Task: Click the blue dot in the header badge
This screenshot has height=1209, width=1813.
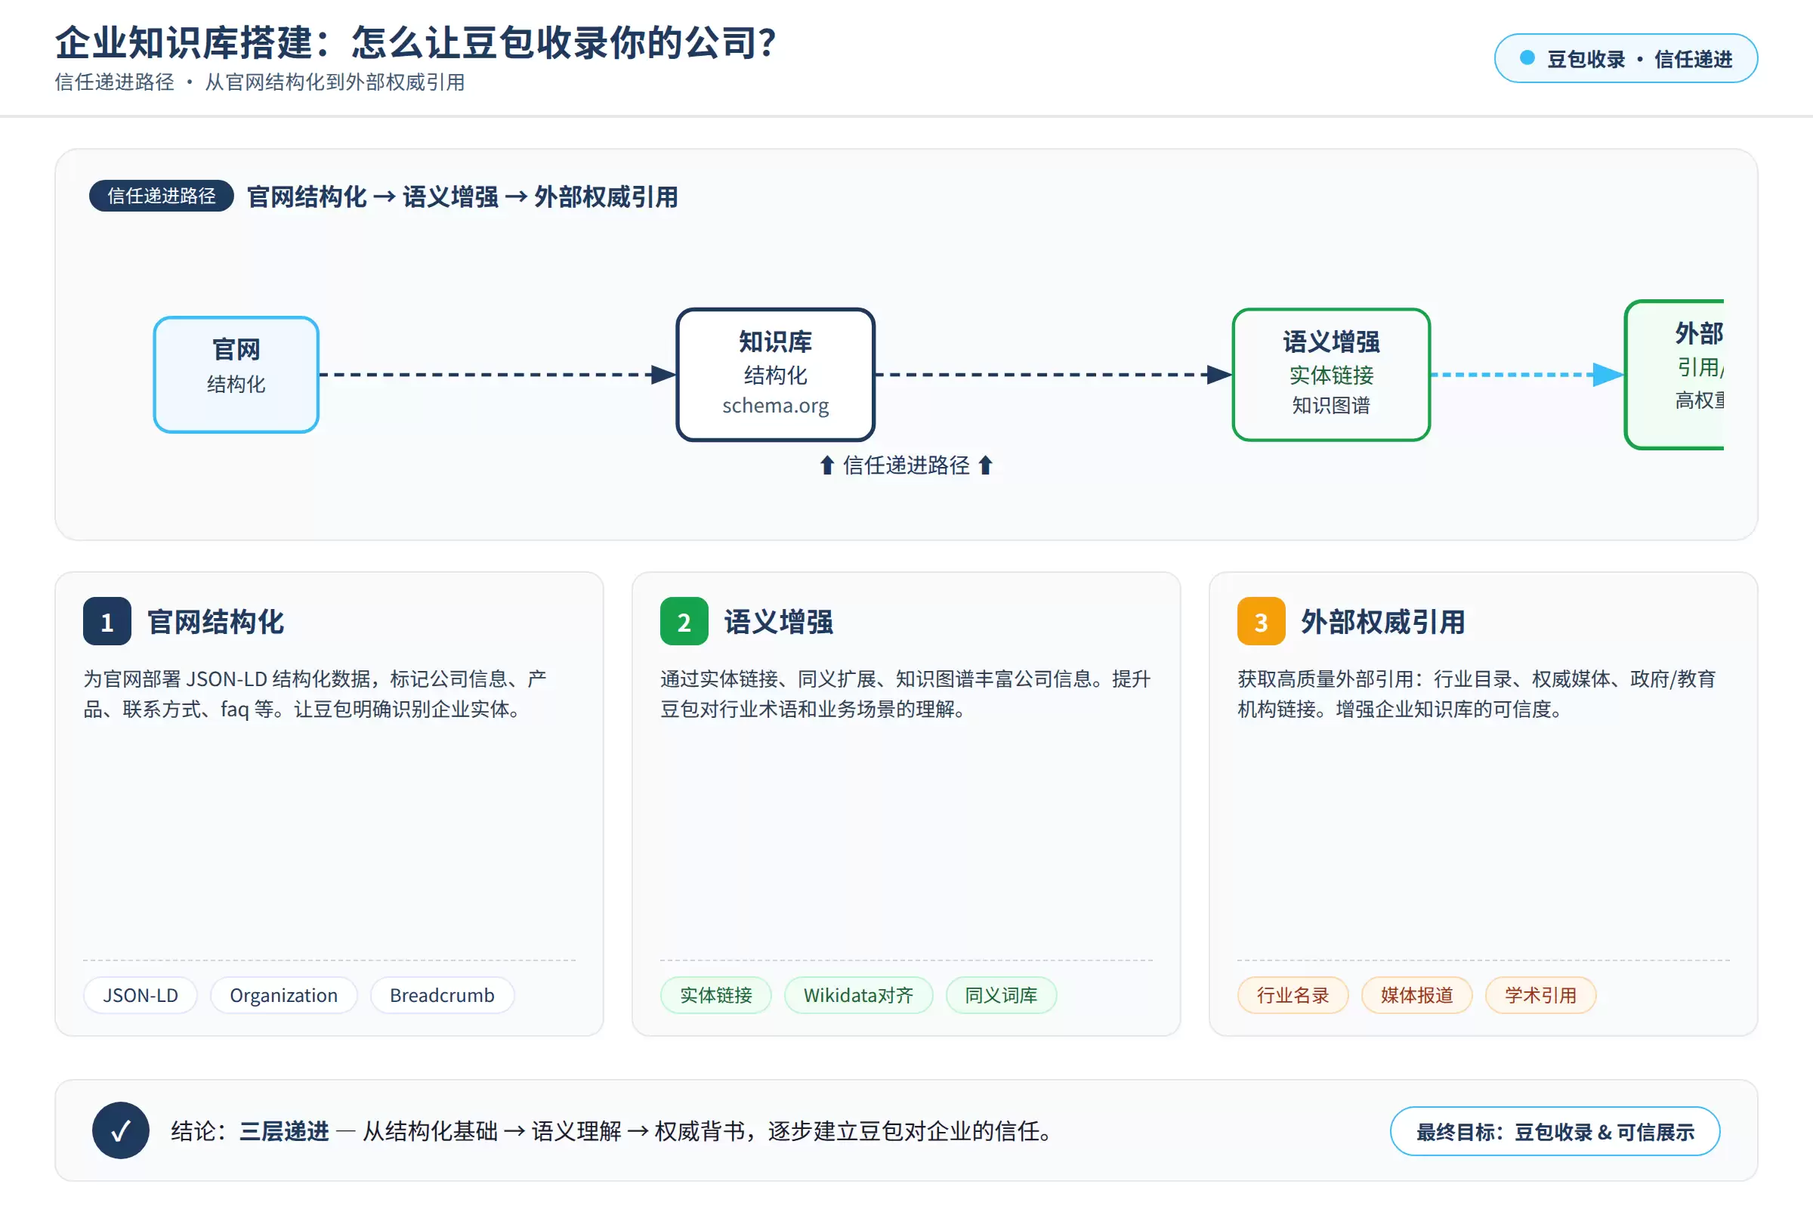Action: coord(1527,58)
